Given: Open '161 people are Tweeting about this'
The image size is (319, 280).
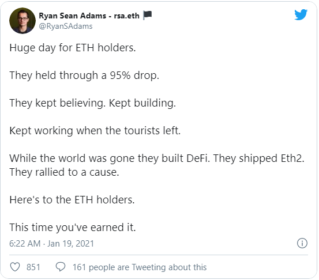Looking at the screenshot, I should [x=140, y=267].
